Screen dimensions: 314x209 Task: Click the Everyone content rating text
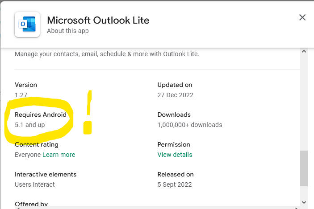pyautogui.click(x=28, y=155)
